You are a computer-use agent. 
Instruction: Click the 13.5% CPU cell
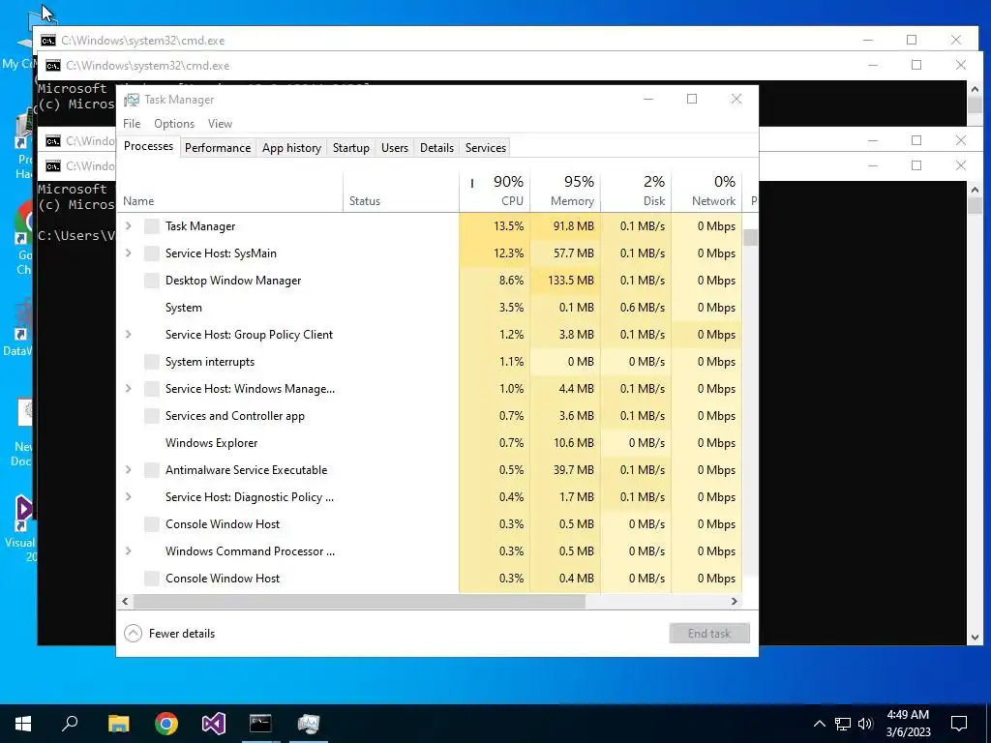pos(495,226)
